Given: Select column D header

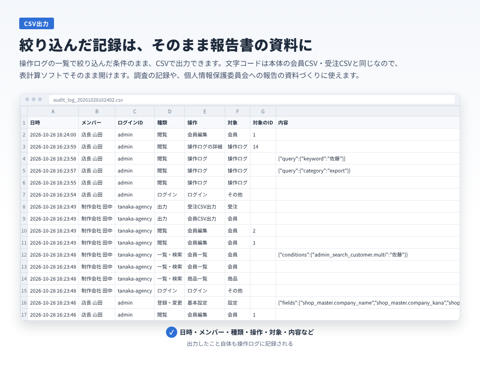Looking at the screenshot, I should coord(170,111).
